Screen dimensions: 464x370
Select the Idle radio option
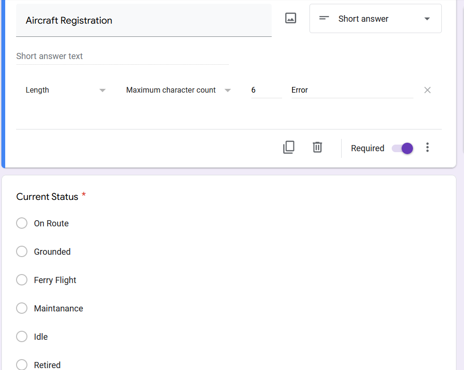[22, 337]
